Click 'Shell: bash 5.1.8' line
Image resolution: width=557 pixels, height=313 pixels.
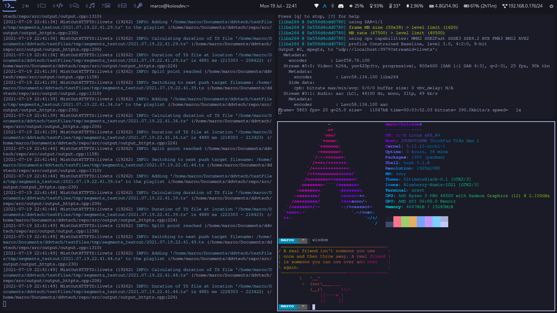pos(407,163)
